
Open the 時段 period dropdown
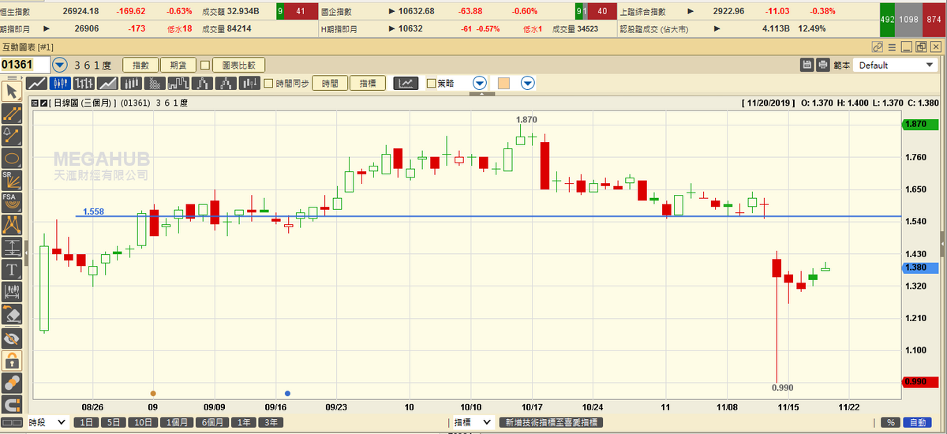click(x=47, y=422)
